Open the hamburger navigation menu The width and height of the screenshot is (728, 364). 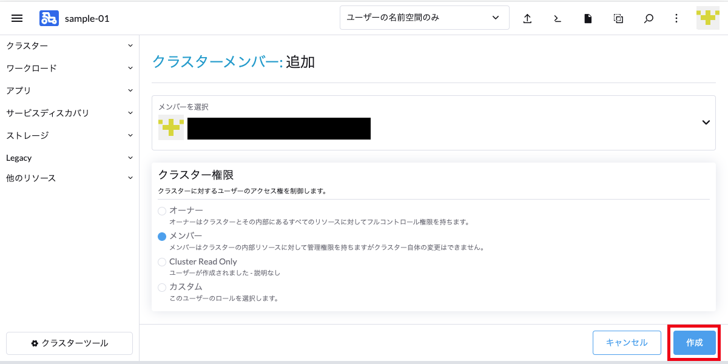pos(17,18)
